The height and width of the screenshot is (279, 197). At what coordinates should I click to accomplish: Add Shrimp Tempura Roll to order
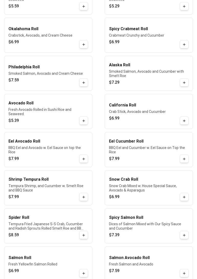84,197
